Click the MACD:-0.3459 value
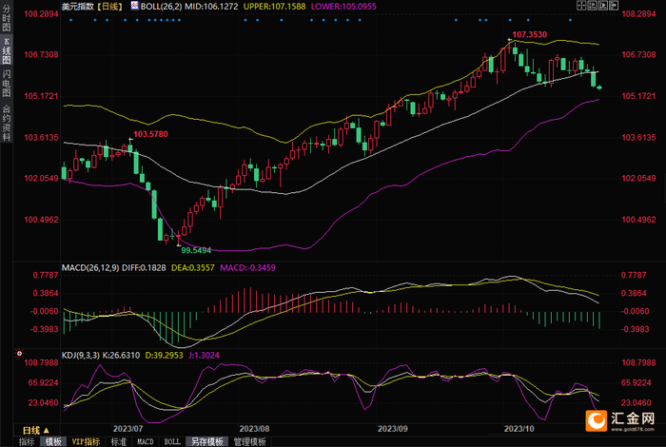This screenshot has width=666, height=447. pyautogui.click(x=247, y=268)
